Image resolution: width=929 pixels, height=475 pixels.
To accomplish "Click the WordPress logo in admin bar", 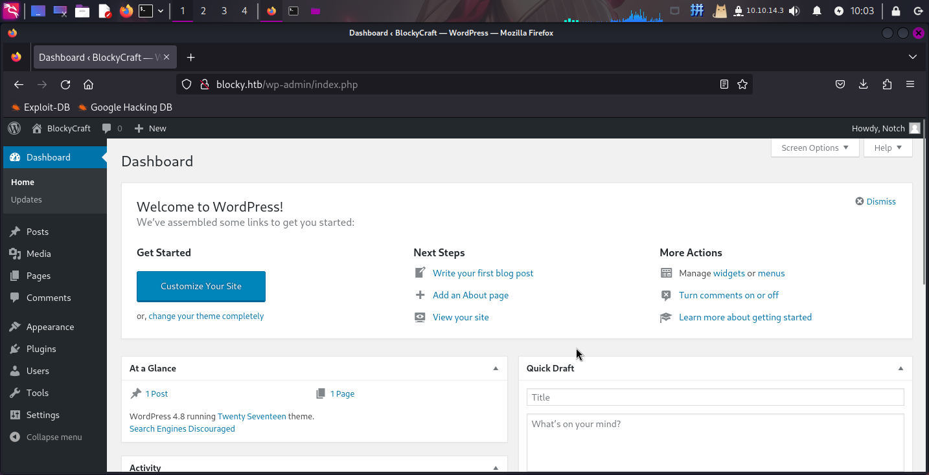I will (14, 128).
